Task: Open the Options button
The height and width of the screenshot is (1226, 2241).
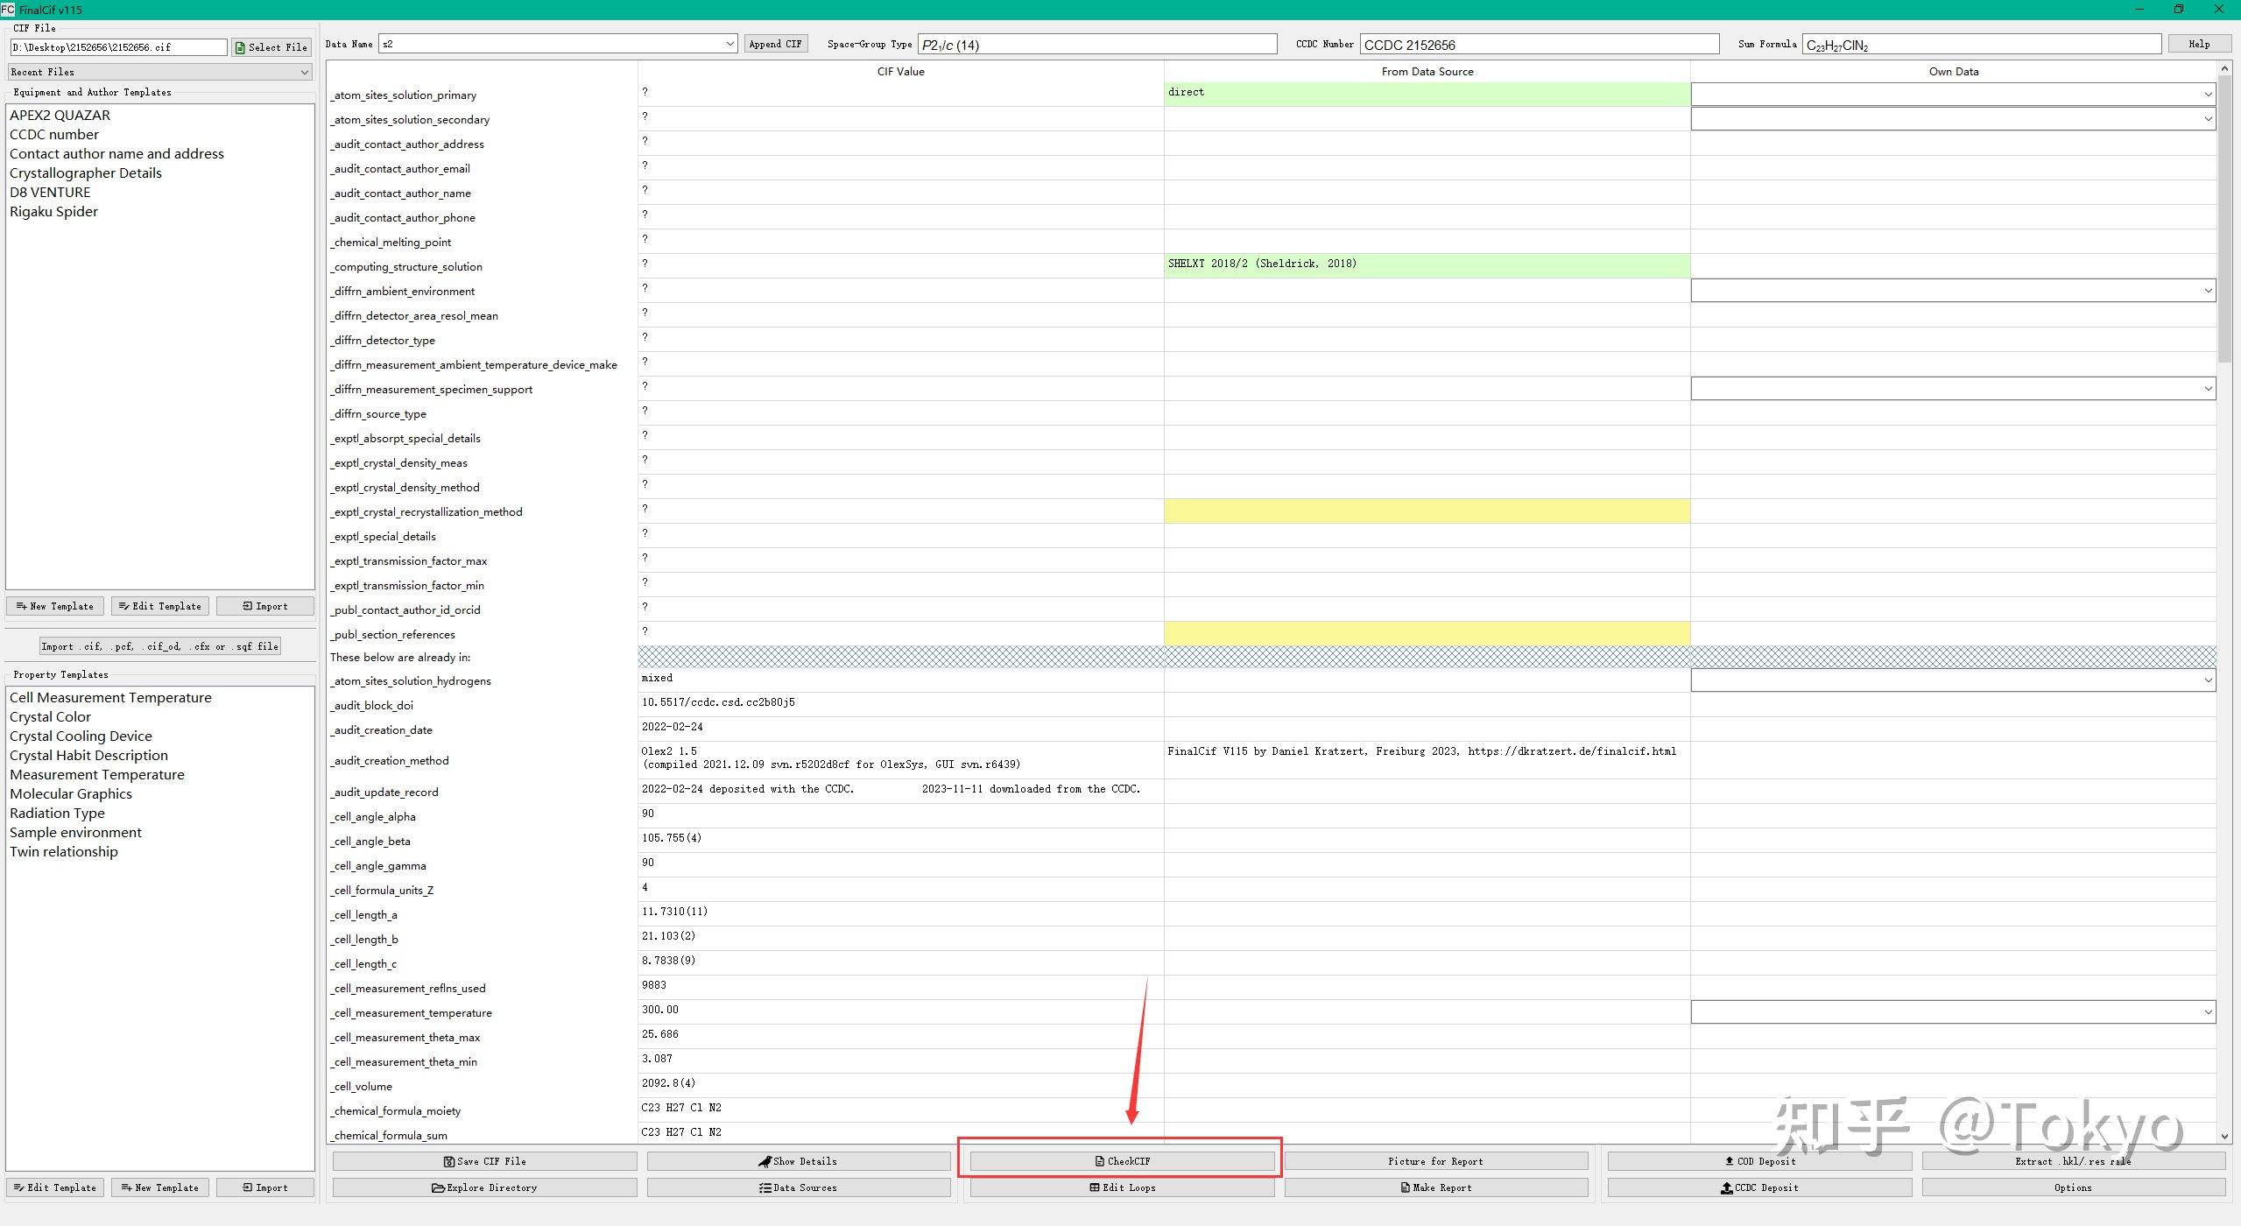Action: [2073, 1187]
